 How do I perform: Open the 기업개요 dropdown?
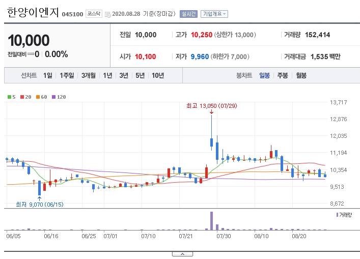coord(214,14)
